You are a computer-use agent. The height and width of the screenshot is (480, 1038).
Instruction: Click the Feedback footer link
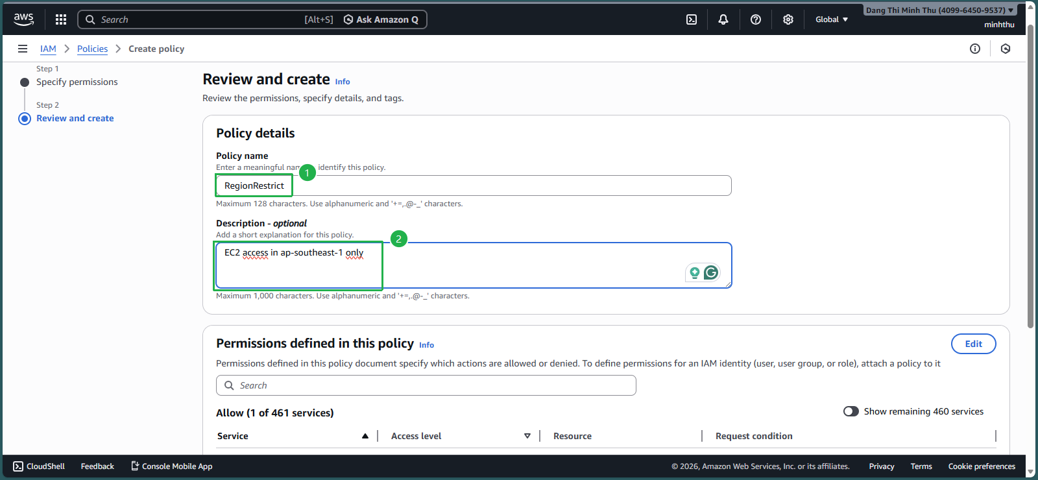[97, 466]
